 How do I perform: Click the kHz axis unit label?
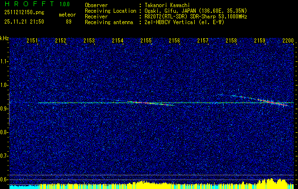click(4, 38)
